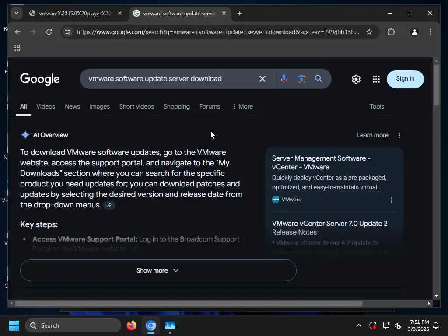The width and height of the screenshot is (448, 336).
Task: Go forward one page
Action: (x=33, y=32)
